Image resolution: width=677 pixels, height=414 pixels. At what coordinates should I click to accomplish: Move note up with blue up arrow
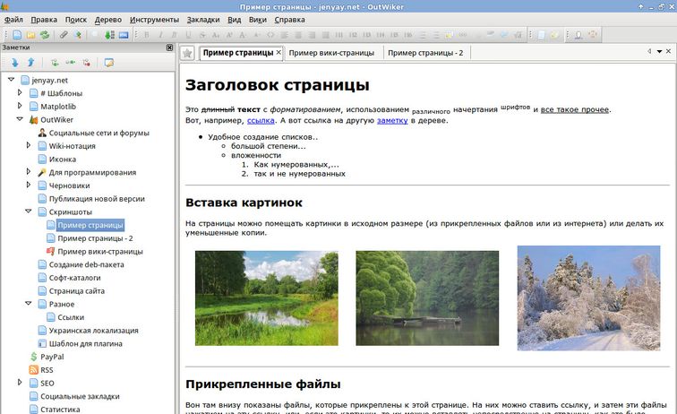[x=30, y=63]
